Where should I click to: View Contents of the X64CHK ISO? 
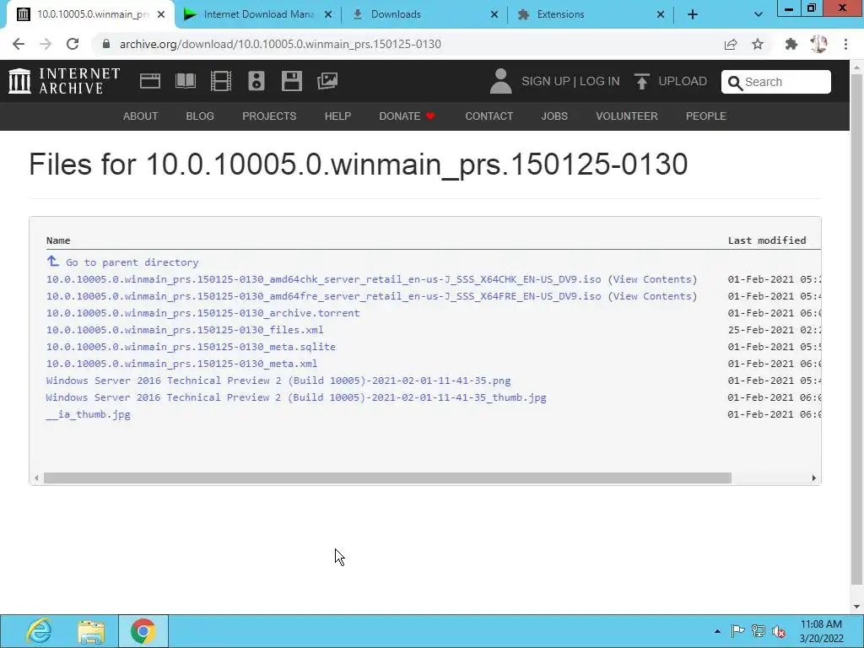pyautogui.click(x=652, y=279)
